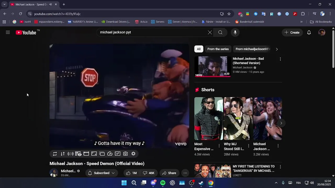Open options for Why MJ Stood Still short
Screen dimensions: 335x188
(249, 146)
